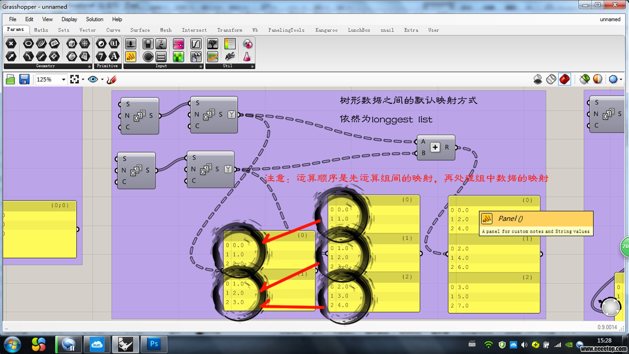The height and width of the screenshot is (354, 629).
Task: Select the yellow Panel input icon
Action: point(130,56)
